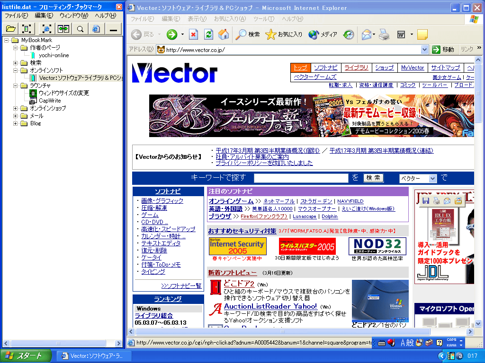This screenshot has height=363, width=485.
Task: Click the save disk icon on JDL ad
Action: click(x=426, y=200)
